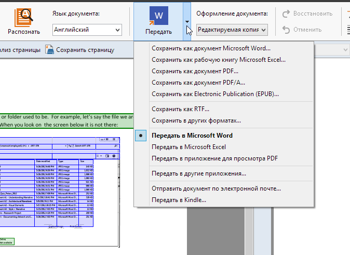Click the Redo arrow icon beside Восстановить
This screenshot has width=350, height=255.
[286, 14]
